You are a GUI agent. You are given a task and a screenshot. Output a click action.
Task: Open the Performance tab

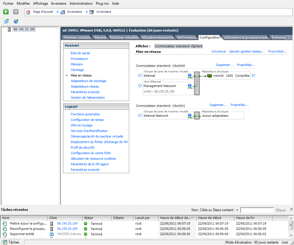(186, 37)
